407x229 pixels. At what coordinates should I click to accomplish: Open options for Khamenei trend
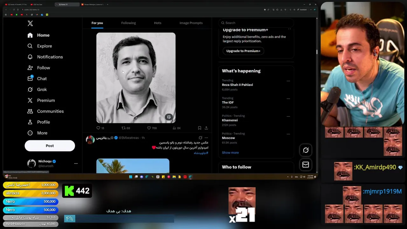(x=288, y=116)
